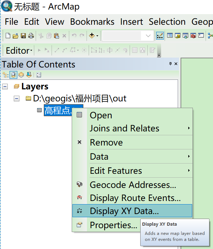213x249 pixels.
Task: Click the Edit Vertices icon
Action: tap(94, 50)
